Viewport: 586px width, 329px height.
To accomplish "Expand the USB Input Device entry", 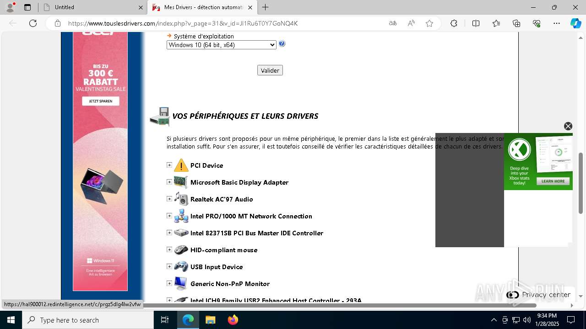I will (x=169, y=266).
